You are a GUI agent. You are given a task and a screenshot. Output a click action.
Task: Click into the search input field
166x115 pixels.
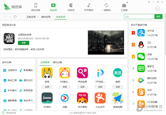coord(139,17)
